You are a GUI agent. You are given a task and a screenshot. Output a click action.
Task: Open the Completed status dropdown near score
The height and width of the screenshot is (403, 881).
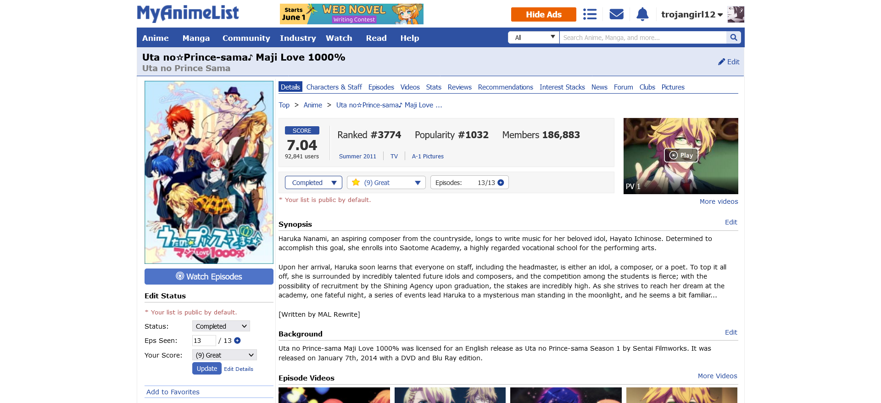click(x=313, y=183)
